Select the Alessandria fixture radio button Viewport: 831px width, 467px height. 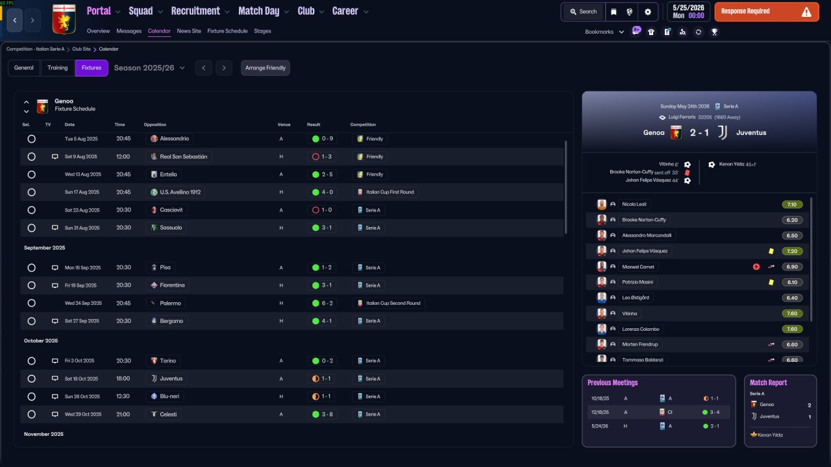(x=31, y=139)
